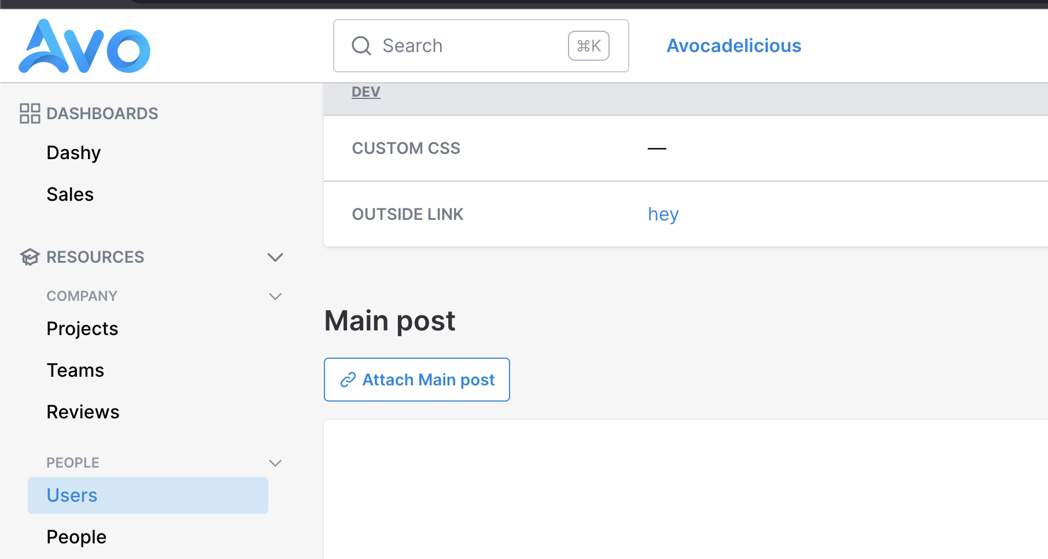This screenshot has height=559, width=1048.
Task: Open the Sales dashboard
Action: tap(70, 194)
